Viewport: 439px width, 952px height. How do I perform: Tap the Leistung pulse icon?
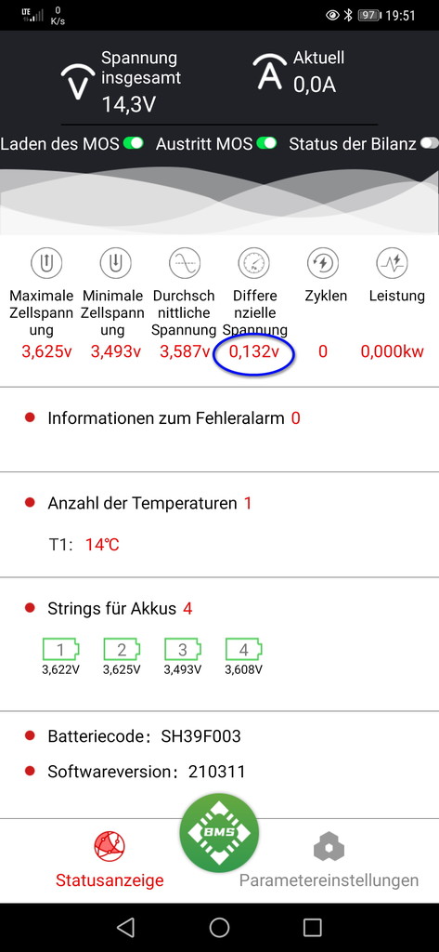coord(392,262)
